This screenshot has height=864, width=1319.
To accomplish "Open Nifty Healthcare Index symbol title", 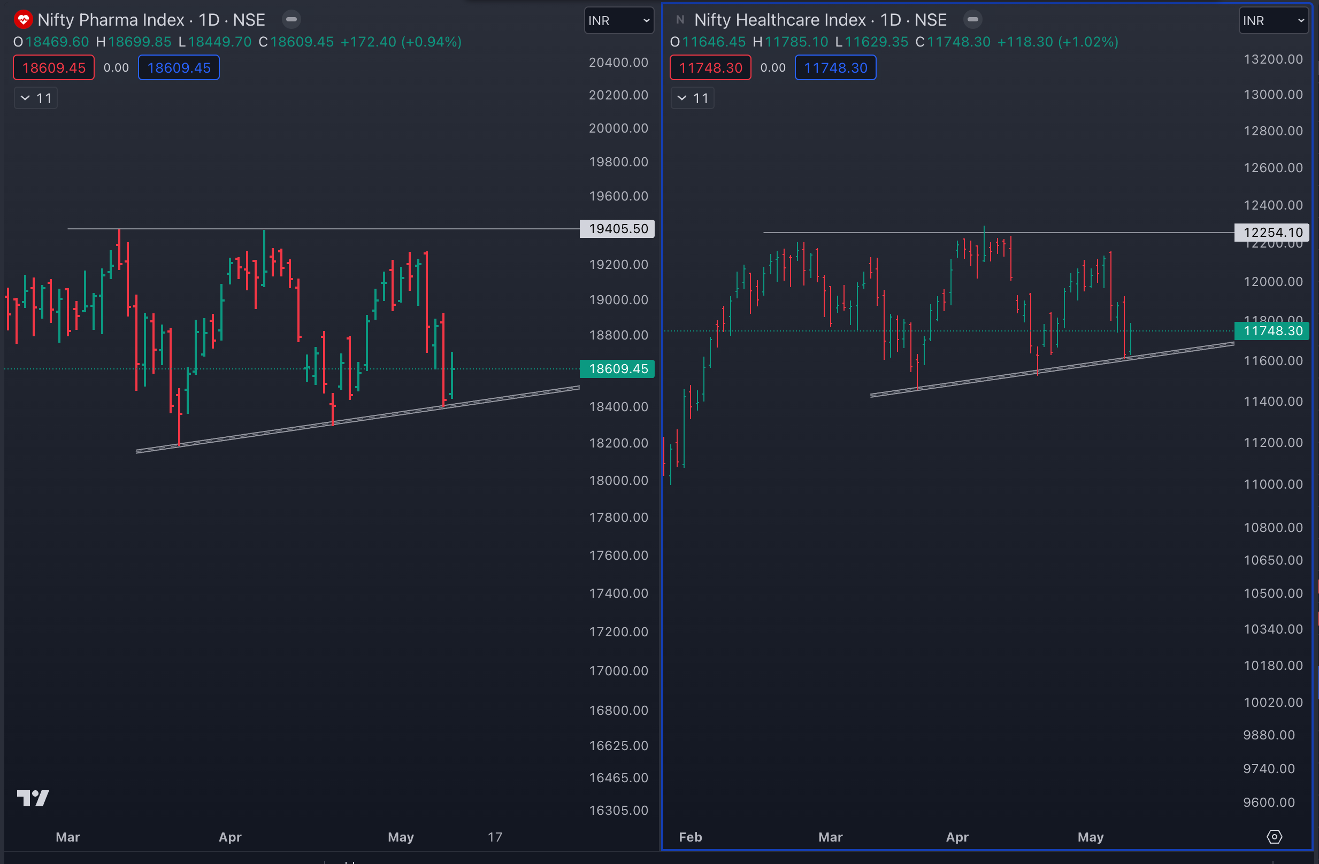I will tap(820, 20).
